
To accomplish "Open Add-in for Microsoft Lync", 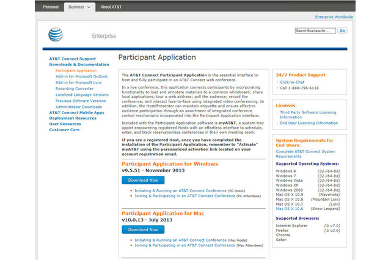I will coord(79,82).
